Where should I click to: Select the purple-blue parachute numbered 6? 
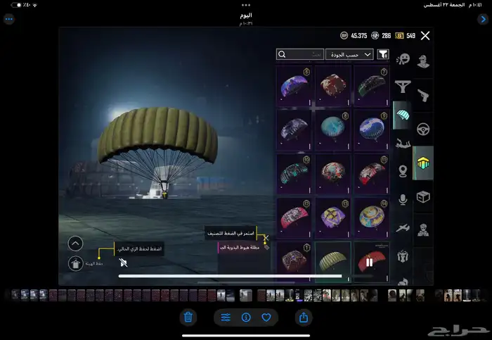tap(294, 85)
